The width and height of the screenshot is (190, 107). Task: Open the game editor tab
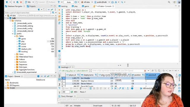[85, 6]
